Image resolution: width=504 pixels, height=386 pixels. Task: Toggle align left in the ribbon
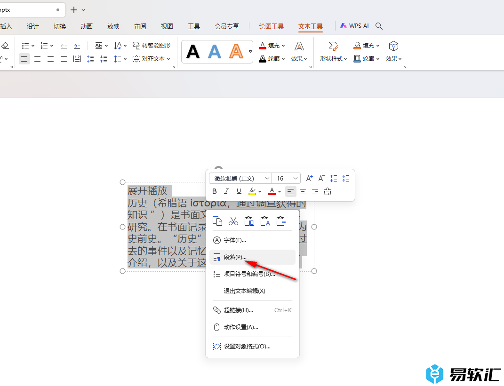[24, 59]
